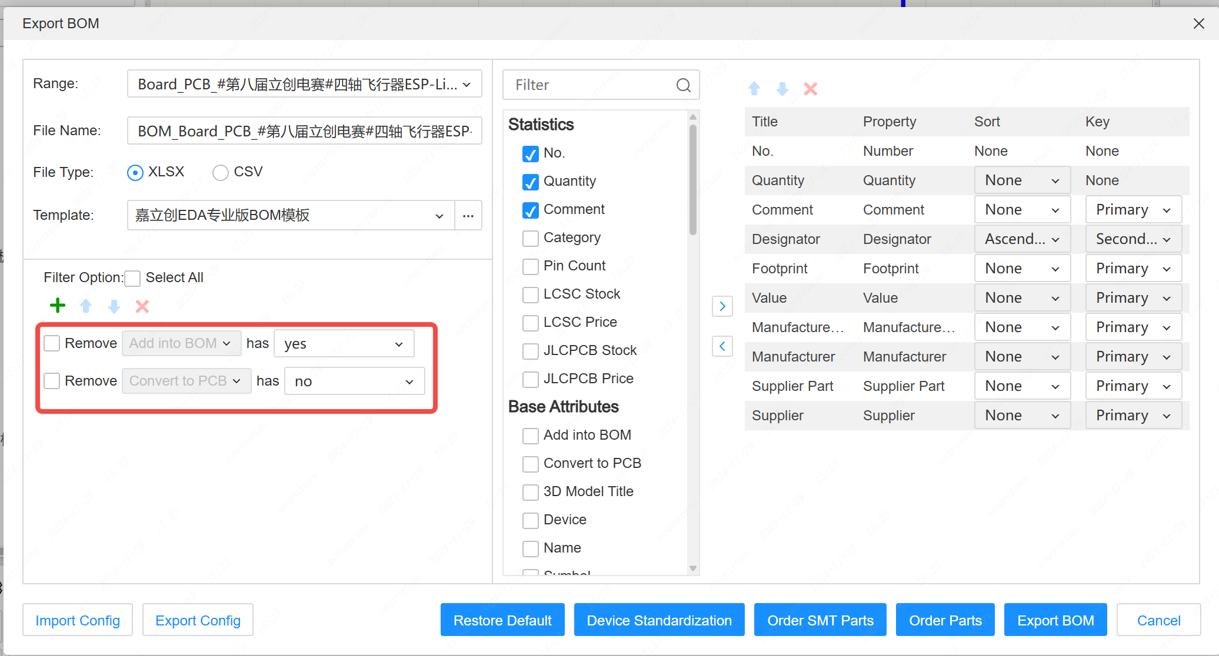The image size is (1219, 656).
Task: Click the red X under Filter Option
Action: click(x=142, y=306)
